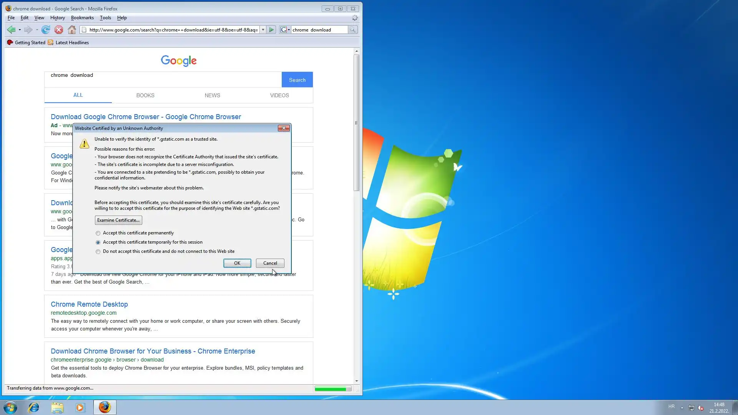Open the Latest Headlines feed bookmark
The width and height of the screenshot is (738, 415).
72,43
